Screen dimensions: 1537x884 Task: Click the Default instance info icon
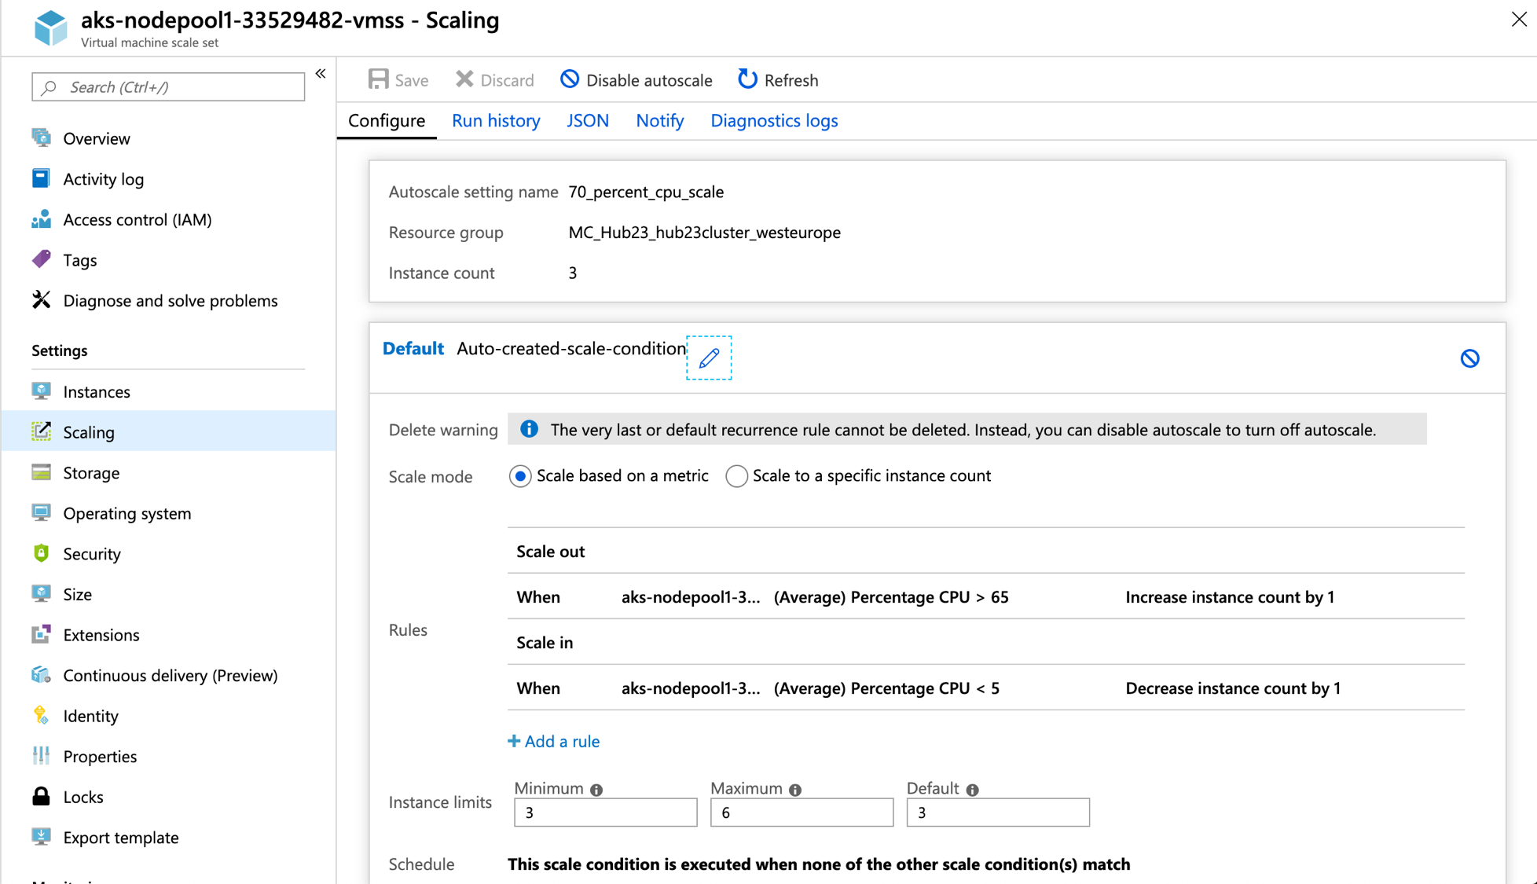tap(973, 790)
